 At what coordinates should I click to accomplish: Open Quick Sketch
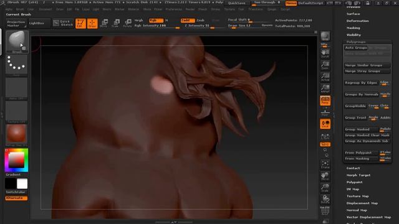pos(64,23)
